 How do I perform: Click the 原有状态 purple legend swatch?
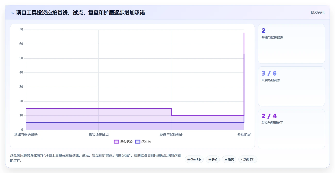(116, 141)
